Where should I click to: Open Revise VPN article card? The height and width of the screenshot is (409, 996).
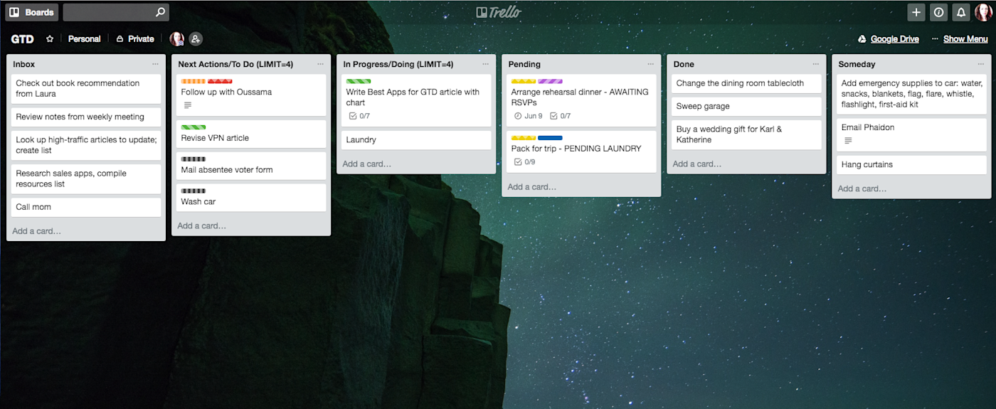[251, 134]
